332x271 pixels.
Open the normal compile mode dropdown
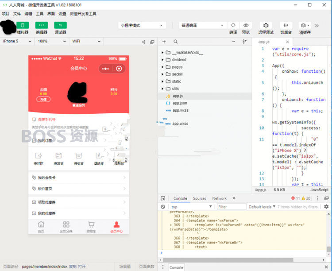[x=203, y=25]
